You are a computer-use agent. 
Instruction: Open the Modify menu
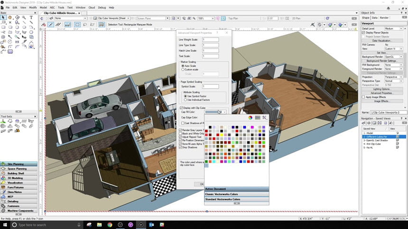(33, 8)
